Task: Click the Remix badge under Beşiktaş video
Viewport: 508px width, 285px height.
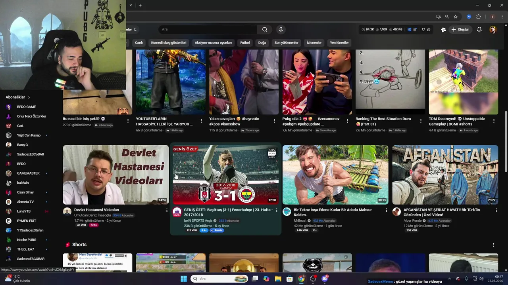Action: (217, 230)
